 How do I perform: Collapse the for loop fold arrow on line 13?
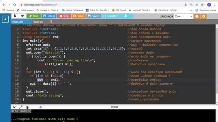pyautogui.click(x=20, y=72)
